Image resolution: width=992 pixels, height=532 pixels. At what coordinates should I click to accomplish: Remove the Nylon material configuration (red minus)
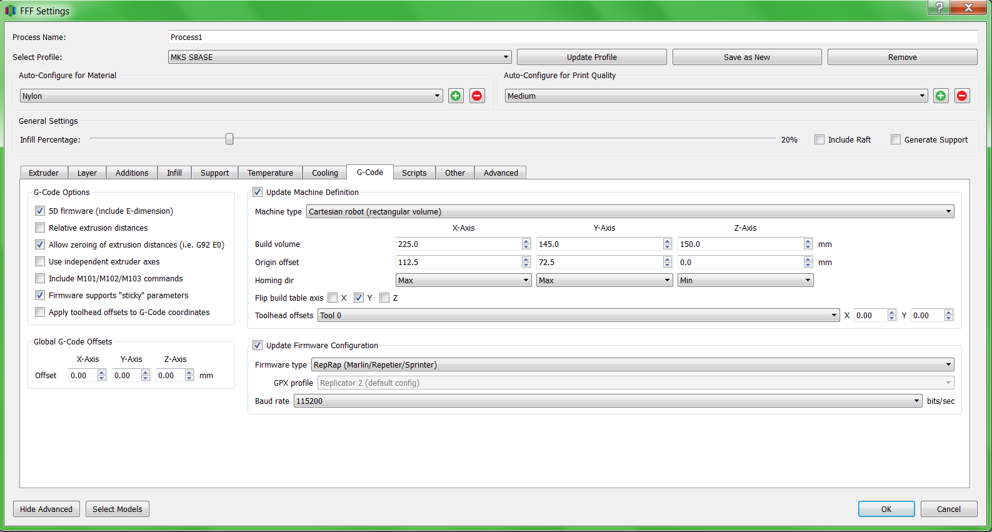(477, 96)
